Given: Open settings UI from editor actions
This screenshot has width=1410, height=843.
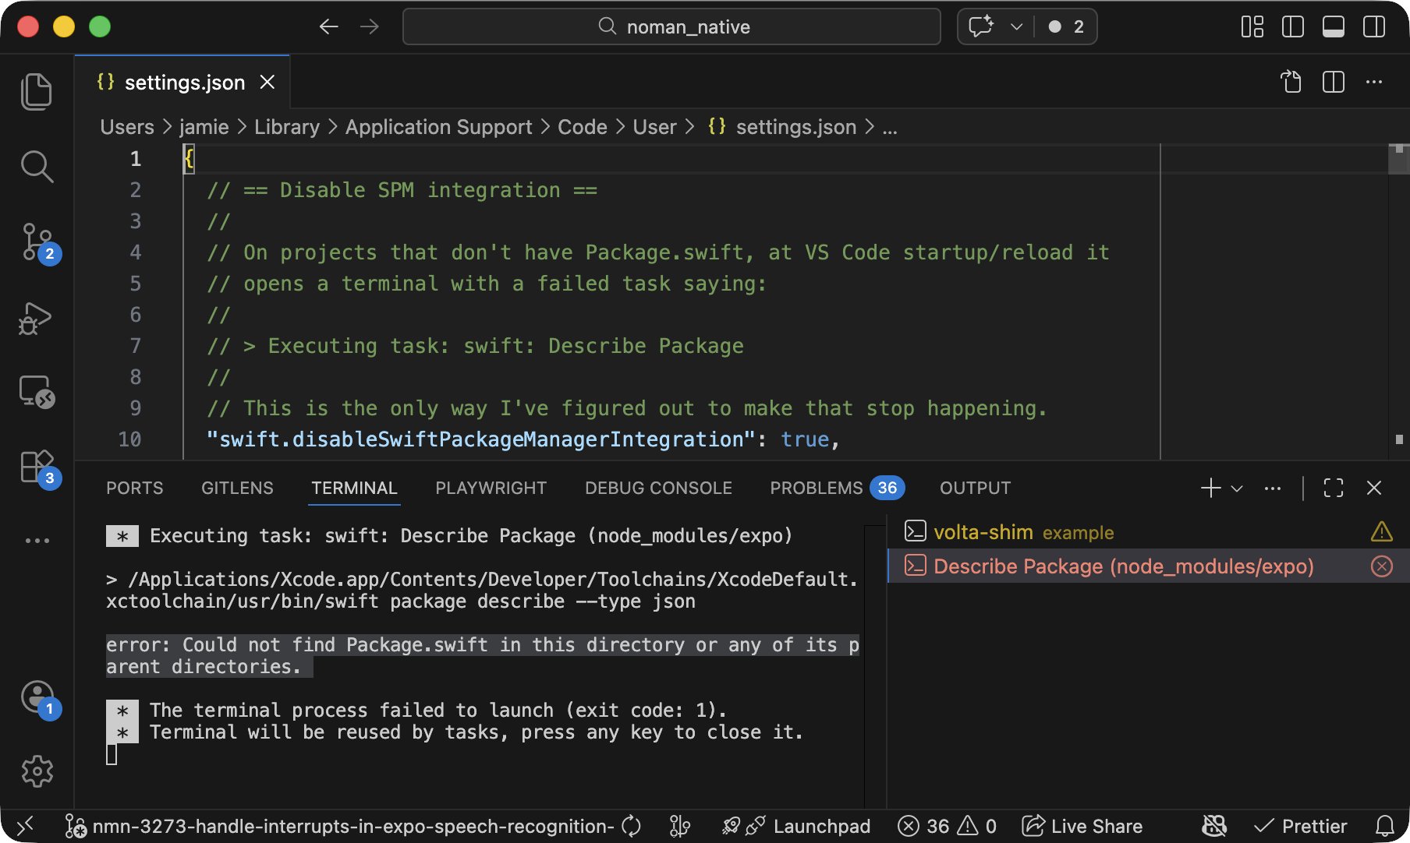Looking at the screenshot, I should click(1291, 82).
